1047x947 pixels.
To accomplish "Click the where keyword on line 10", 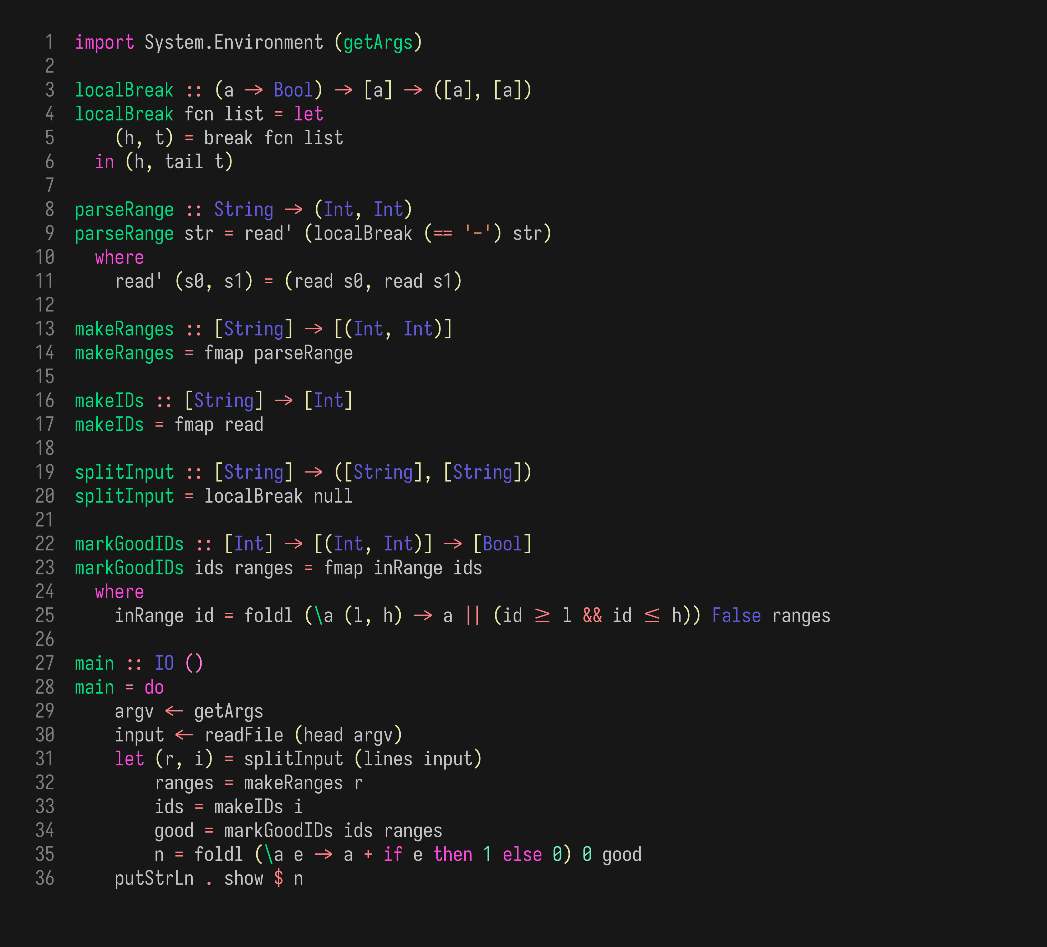I will pos(119,257).
